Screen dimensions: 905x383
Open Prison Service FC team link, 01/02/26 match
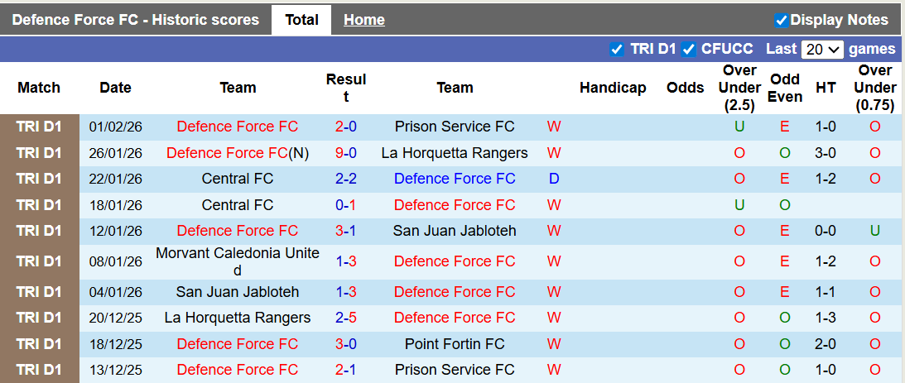tap(455, 127)
